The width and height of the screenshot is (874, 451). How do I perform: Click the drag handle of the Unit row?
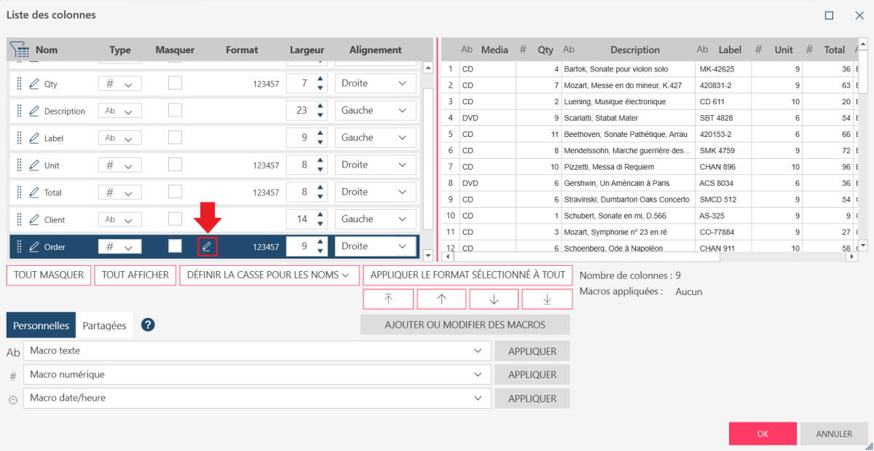click(19, 165)
